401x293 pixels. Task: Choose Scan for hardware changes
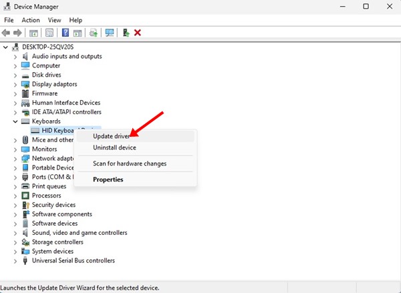point(136,164)
